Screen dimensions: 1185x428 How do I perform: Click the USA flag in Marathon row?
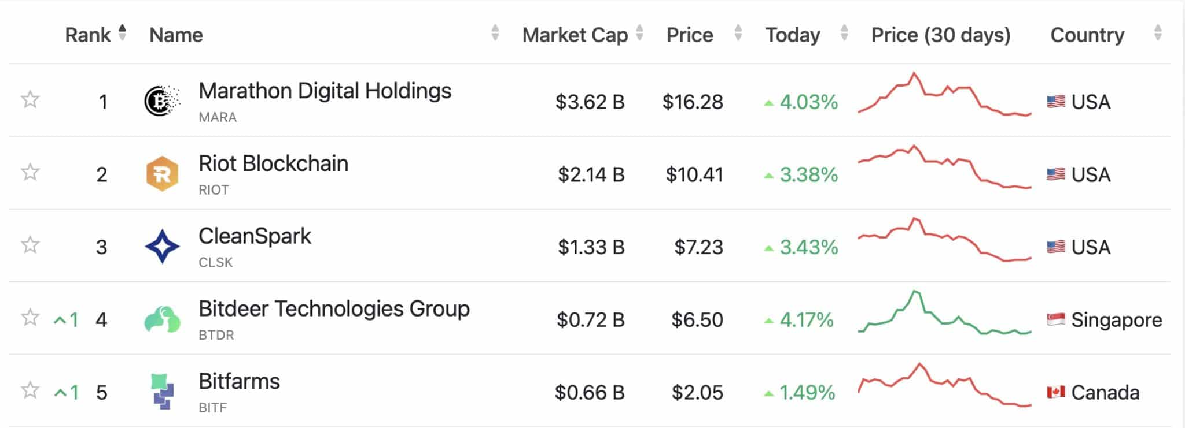1056,102
